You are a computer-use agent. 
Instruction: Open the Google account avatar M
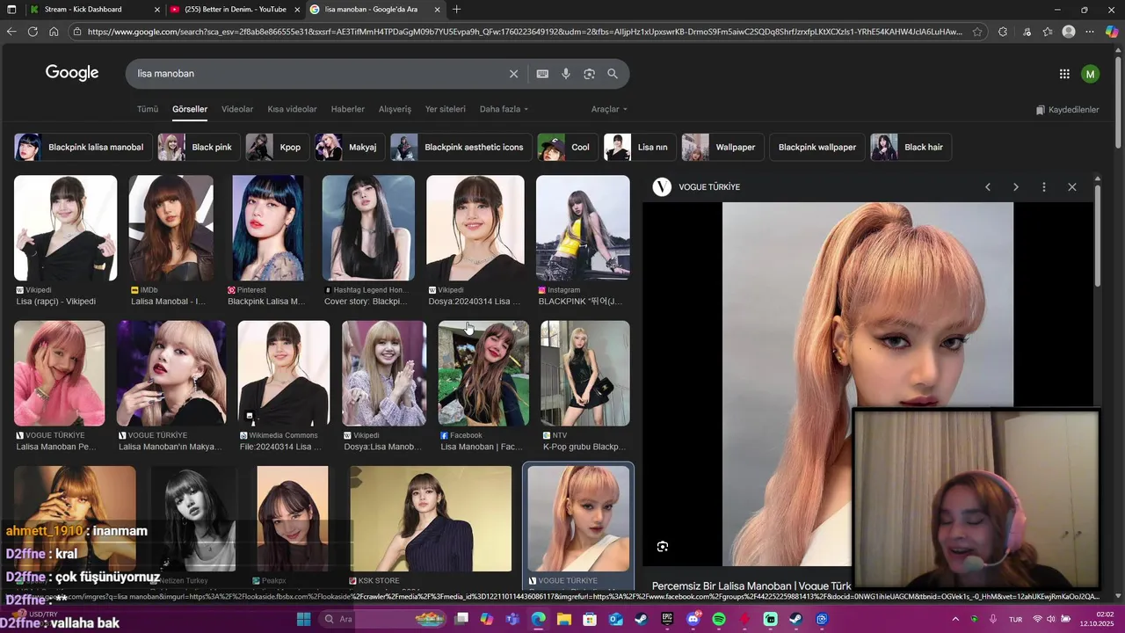point(1090,74)
